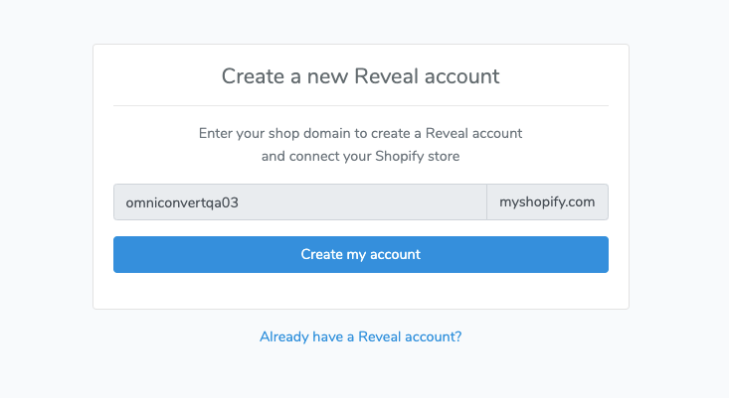The height and width of the screenshot is (398, 729).
Task: Click the gray page background outside the card
Action: pyautogui.click(x=47, y=199)
